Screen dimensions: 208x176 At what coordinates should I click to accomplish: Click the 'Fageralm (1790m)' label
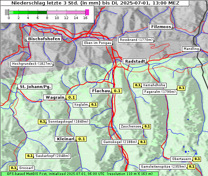160,92
